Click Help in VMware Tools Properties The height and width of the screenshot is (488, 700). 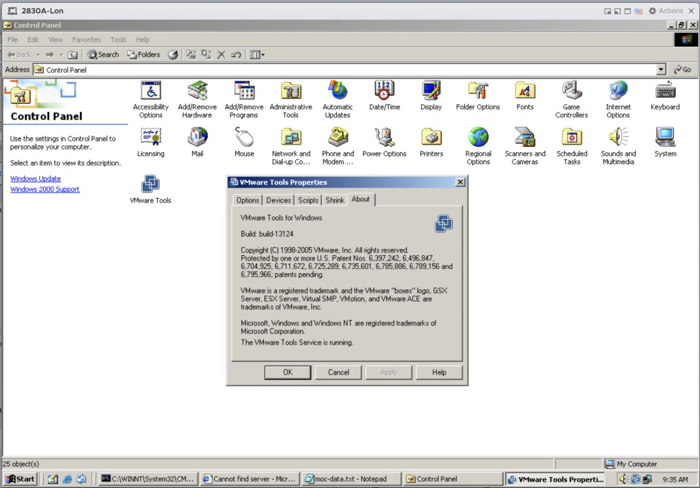[440, 372]
